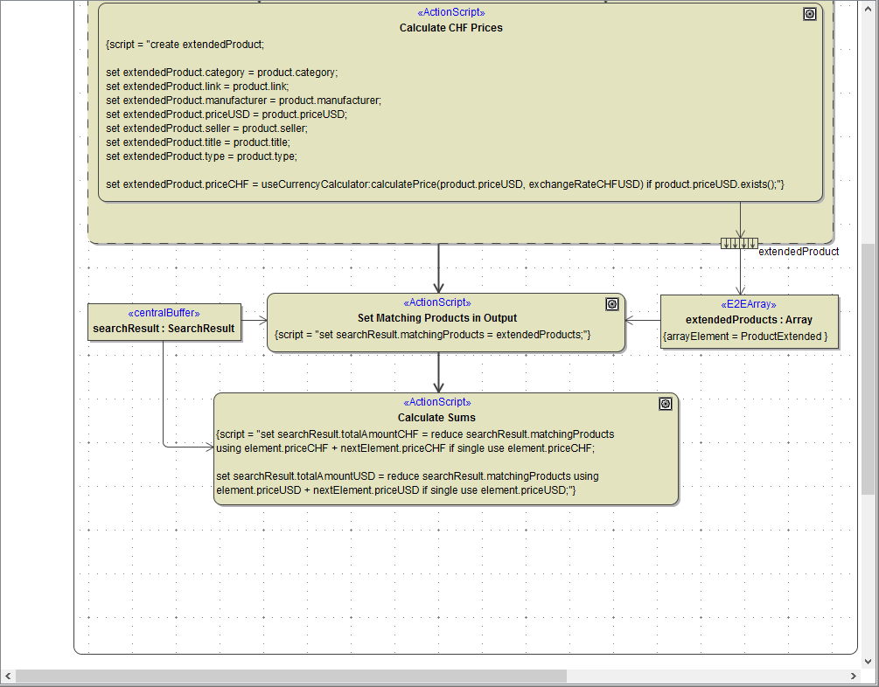Click the connector between Set Matching Products and Calculate Sums

tap(437, 371)
